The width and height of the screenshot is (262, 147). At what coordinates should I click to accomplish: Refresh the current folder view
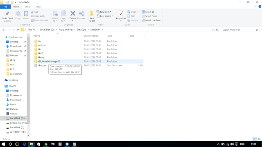click(217, 30)
